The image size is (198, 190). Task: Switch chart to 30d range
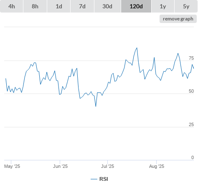coord(107,6)
